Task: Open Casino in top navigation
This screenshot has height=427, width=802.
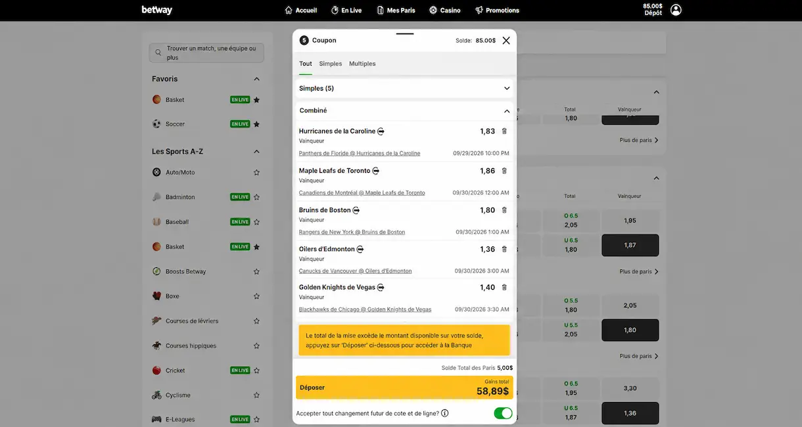Action: click(445, 10)
